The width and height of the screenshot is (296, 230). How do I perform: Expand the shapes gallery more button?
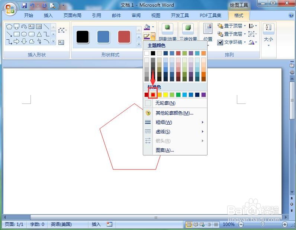tap(54, 42)
